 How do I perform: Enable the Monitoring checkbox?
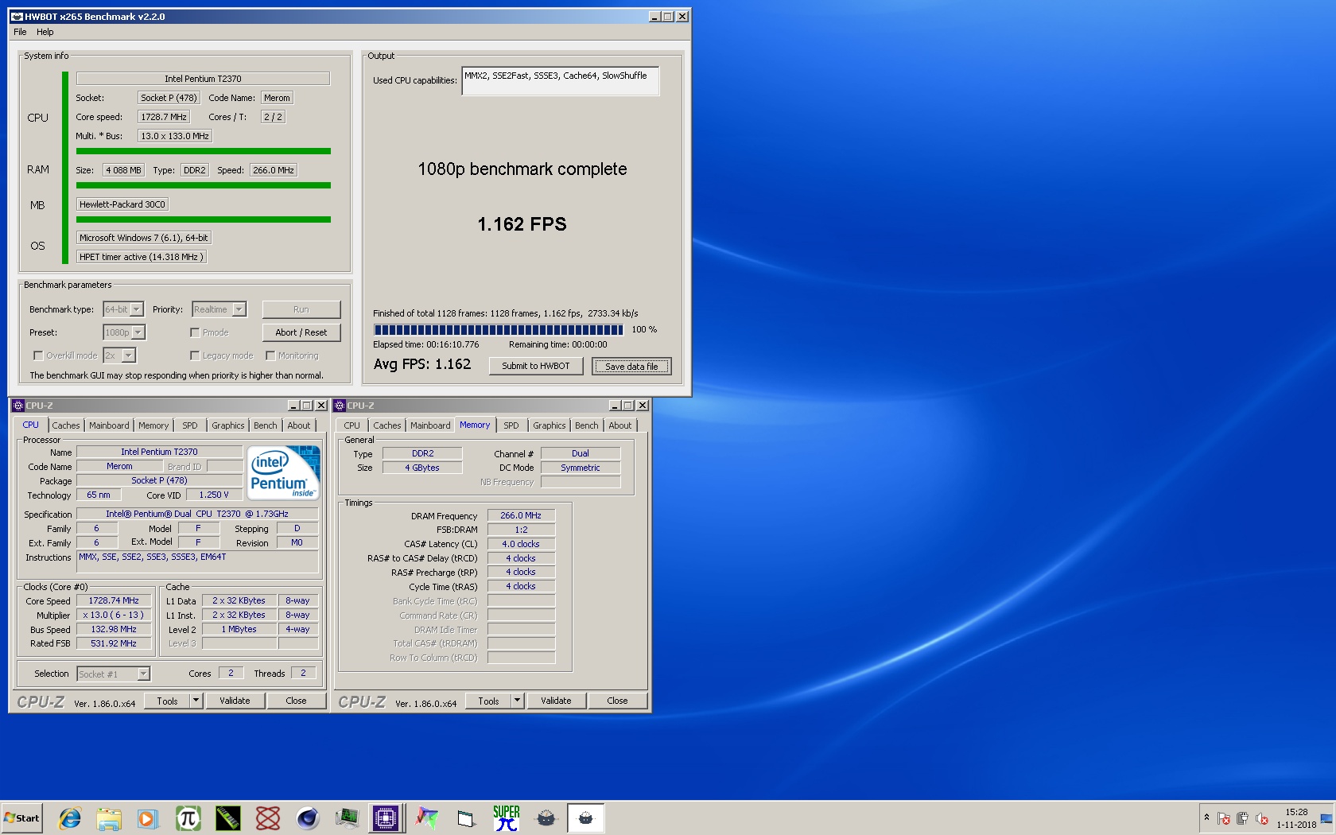[x=270, y=355]
